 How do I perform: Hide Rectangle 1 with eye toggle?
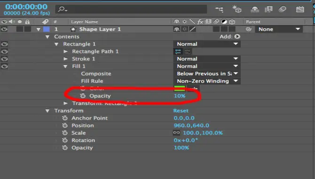[4, 44]
